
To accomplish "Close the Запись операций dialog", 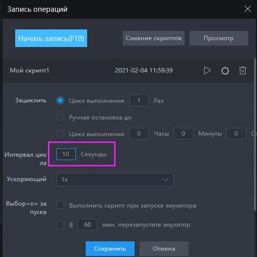I will [x=248, y=9].
